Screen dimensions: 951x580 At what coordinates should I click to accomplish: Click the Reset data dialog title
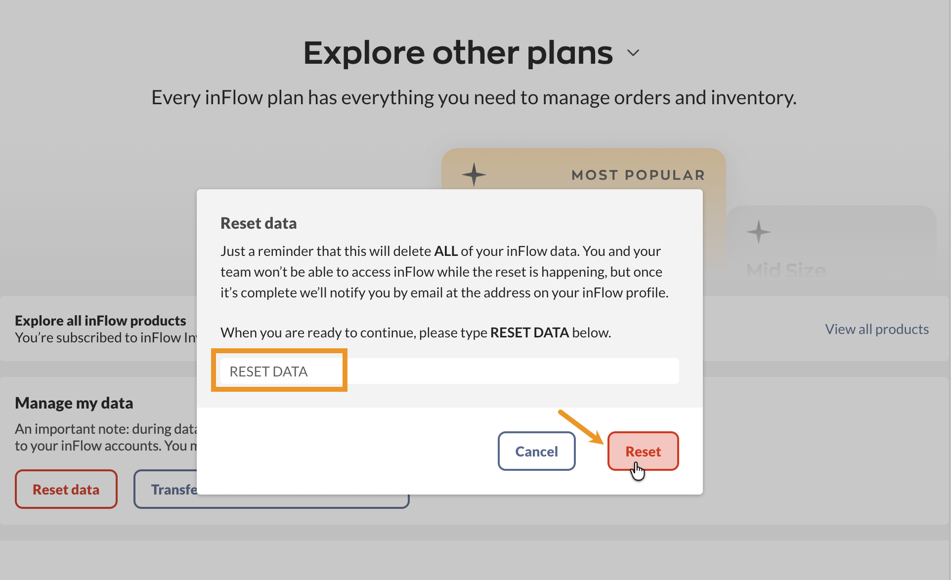click(x=259, y=223)
